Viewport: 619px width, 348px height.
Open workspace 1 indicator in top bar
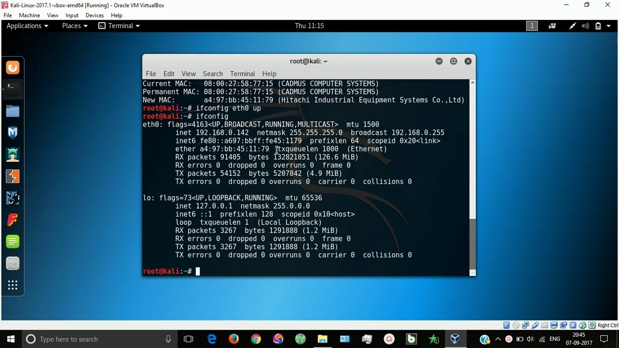[x=532, y=26]
